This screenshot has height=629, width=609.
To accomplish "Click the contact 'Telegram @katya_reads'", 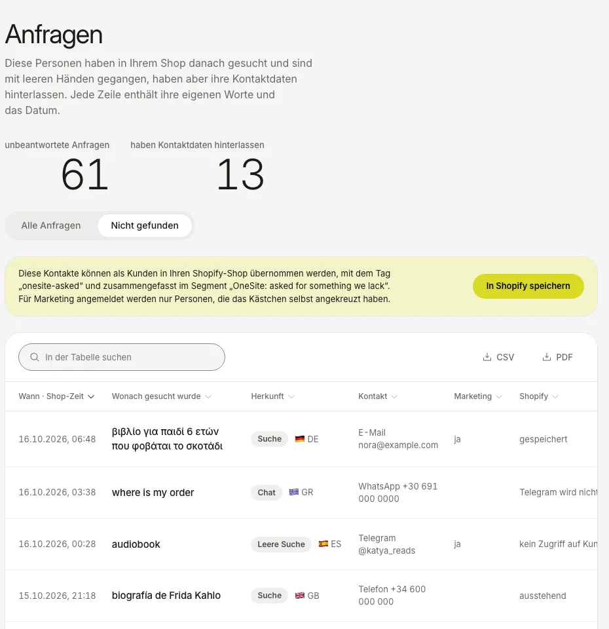I will pyautogui.click(x=387, y=544).
